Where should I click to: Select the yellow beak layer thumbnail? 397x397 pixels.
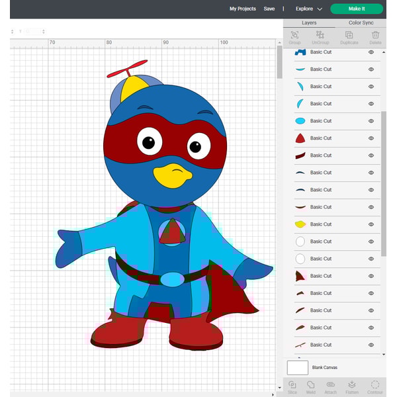click(x=300, y=224)
